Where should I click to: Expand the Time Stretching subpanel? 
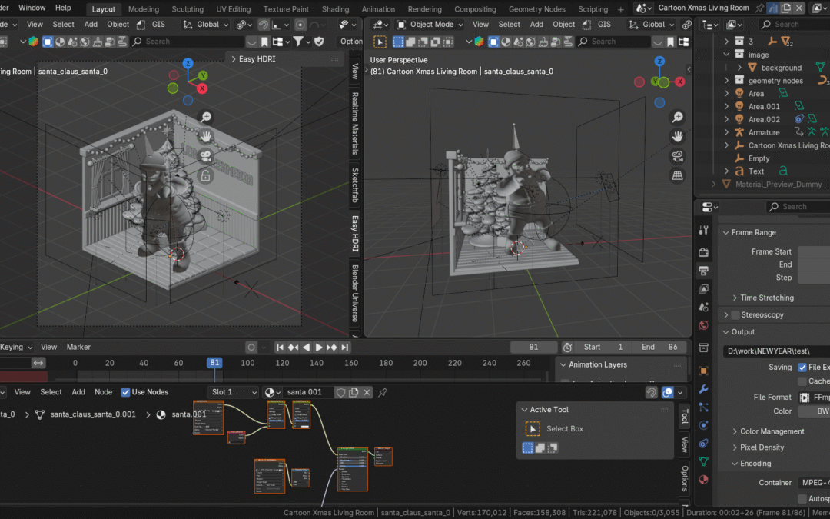735,298
